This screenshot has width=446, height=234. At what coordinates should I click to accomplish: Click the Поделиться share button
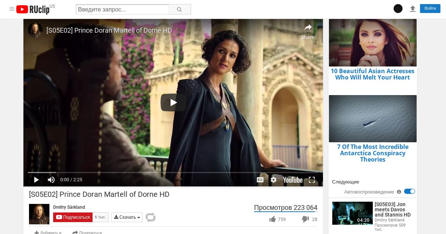[x=87, y=233]
